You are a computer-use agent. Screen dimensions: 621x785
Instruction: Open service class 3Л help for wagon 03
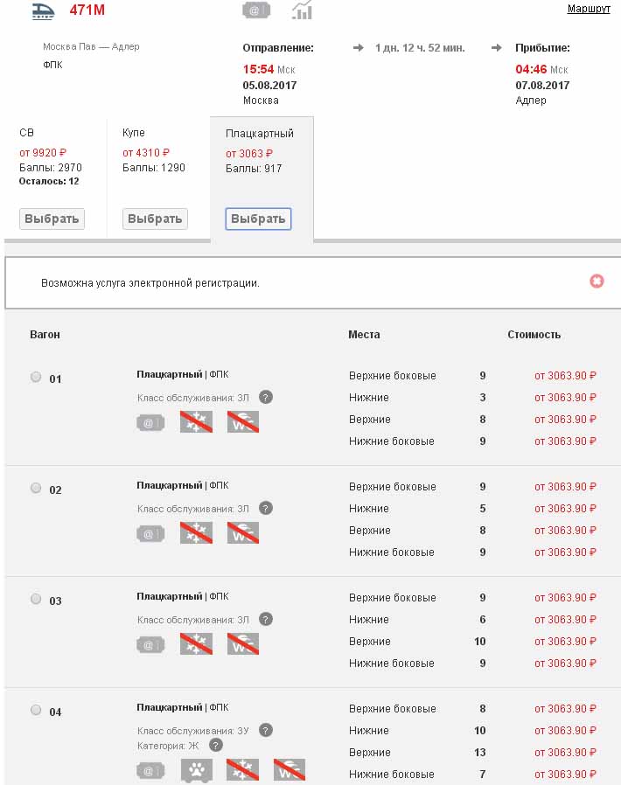266,619
